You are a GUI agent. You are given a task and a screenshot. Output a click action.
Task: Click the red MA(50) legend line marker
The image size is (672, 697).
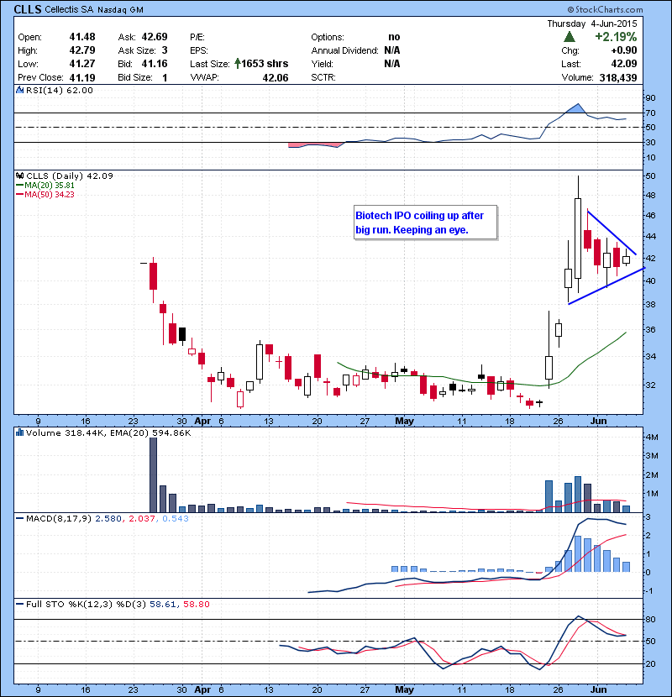tap(19, 194)
